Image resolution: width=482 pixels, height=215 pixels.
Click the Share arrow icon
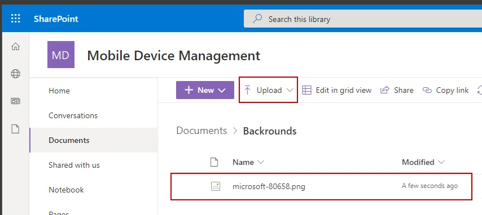point(385,90)
